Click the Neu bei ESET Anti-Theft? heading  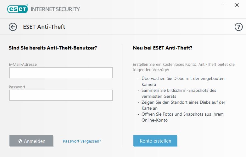pyautogui.click(x=162, y=48)
